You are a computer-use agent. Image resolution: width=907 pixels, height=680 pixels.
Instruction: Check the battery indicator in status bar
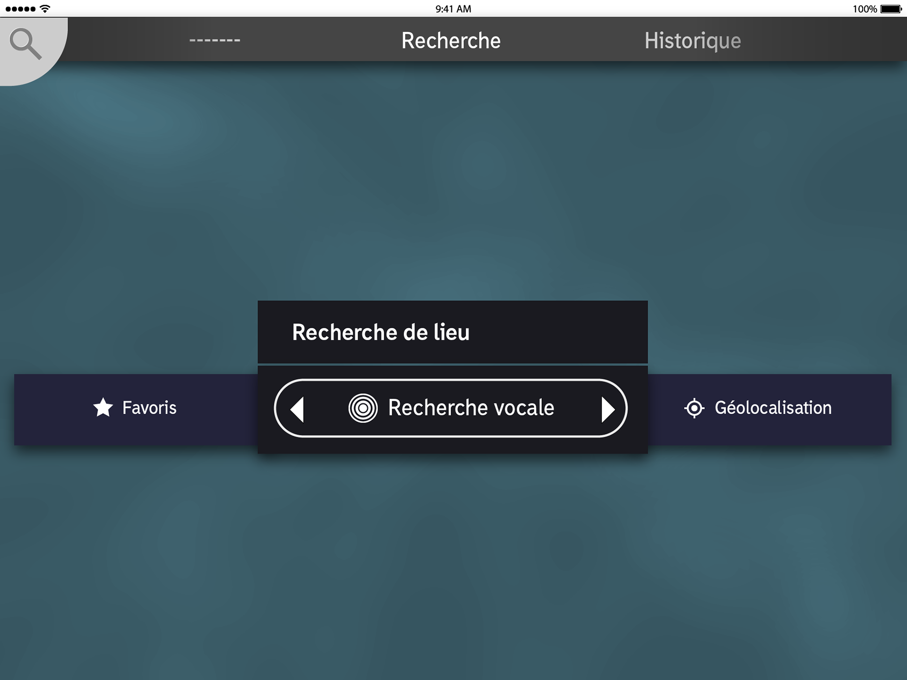click(891, 9)
